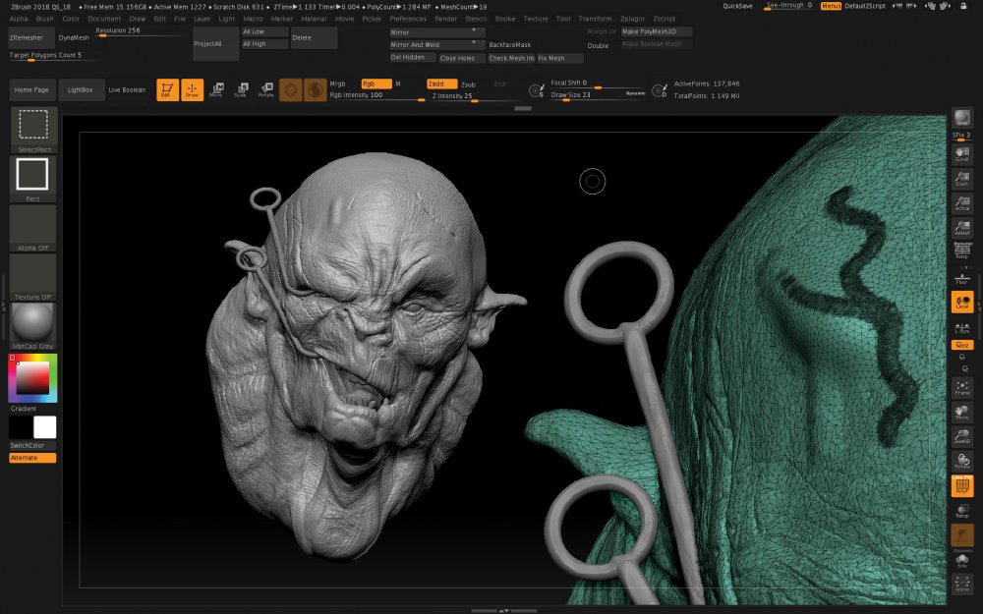Open LightBox
983x614 pixels.
click(81, 90)
